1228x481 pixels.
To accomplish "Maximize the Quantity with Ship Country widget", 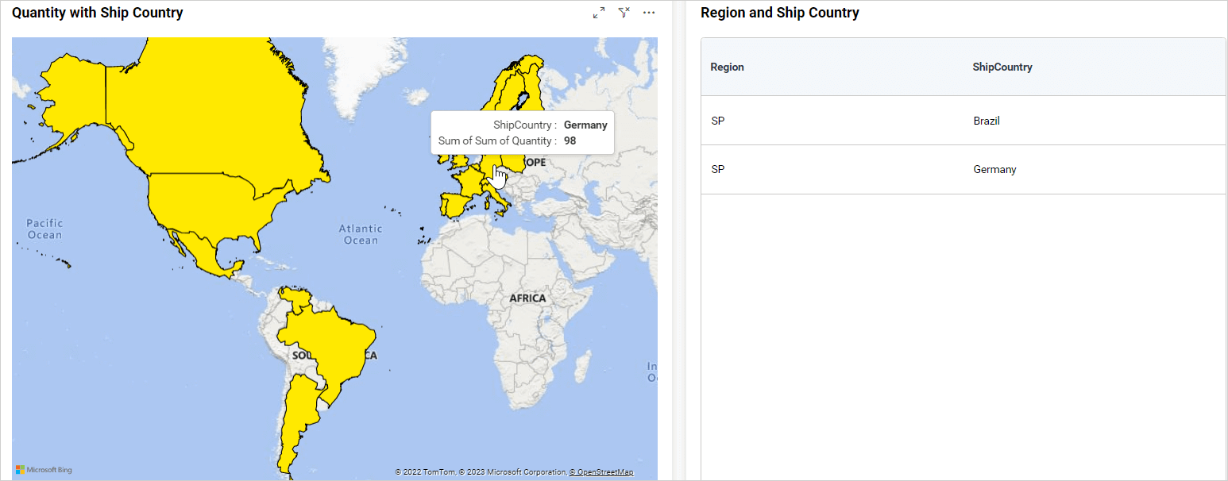I will click(x=599, y=13).
